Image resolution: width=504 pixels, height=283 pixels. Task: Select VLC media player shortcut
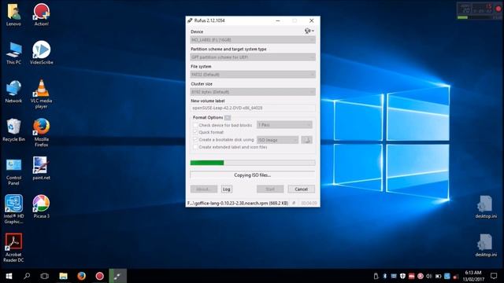[x=42, y=94]
